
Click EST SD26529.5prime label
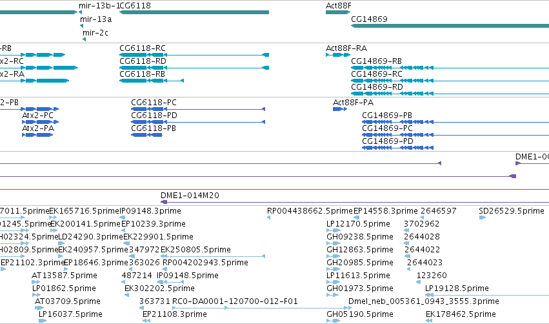pos(512,211)
